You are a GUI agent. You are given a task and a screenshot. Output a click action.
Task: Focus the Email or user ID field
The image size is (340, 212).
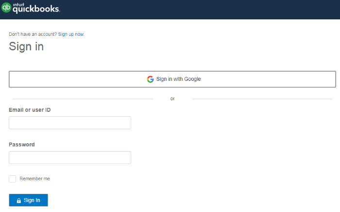70,122
